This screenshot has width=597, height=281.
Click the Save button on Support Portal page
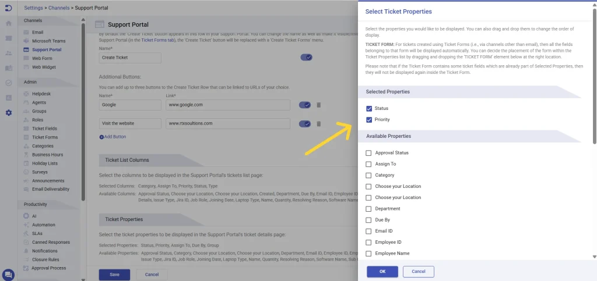(115, 275)
